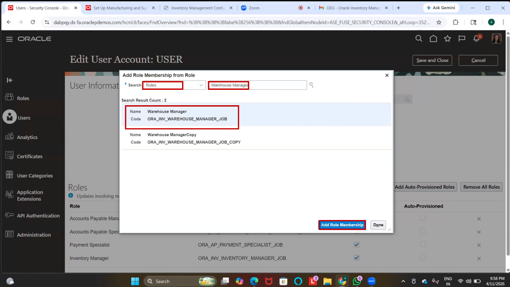Image resolution: width=510 pixels, height=287 pixels.
Task: Toggle Auto-Provisioned checkbox for Inventory Manager
Action: coord(423,258)
